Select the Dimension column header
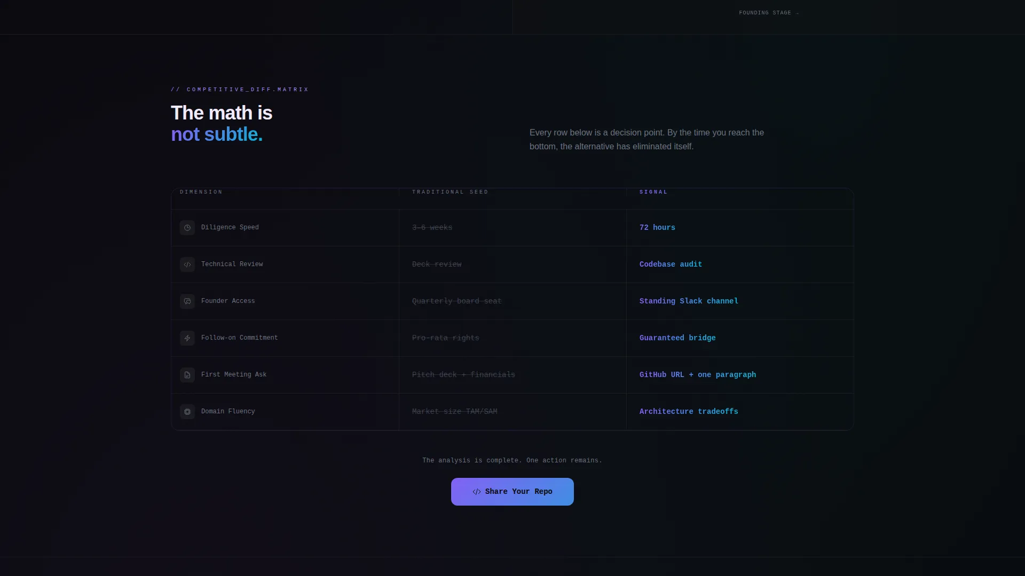Screen dimensions: 1025x576 tap(201, 192)
